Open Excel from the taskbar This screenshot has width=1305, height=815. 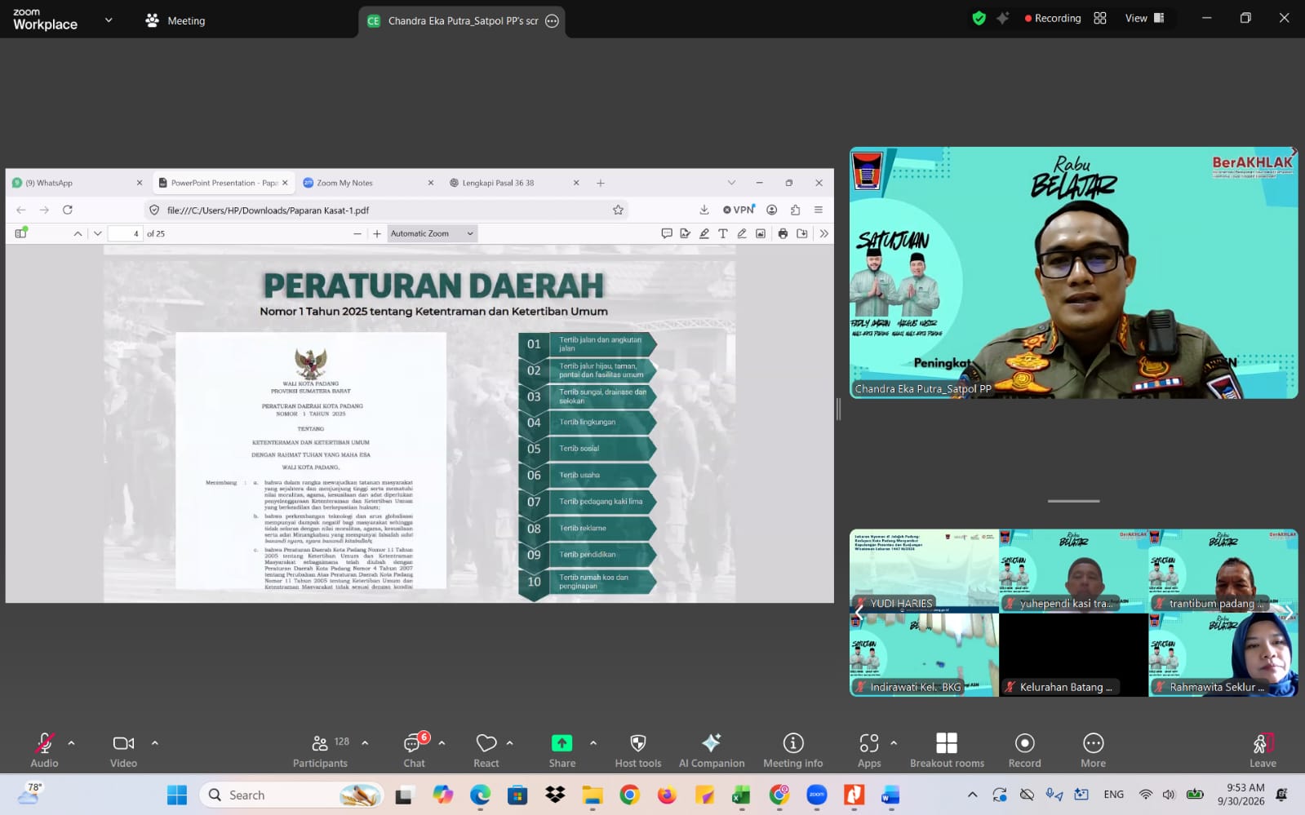click(x=740, y=795)
